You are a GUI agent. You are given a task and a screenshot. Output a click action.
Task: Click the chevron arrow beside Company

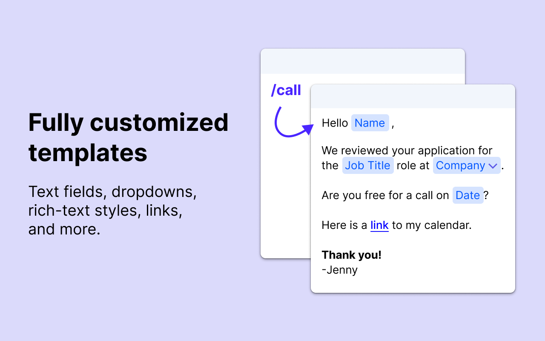coord(493,166)
